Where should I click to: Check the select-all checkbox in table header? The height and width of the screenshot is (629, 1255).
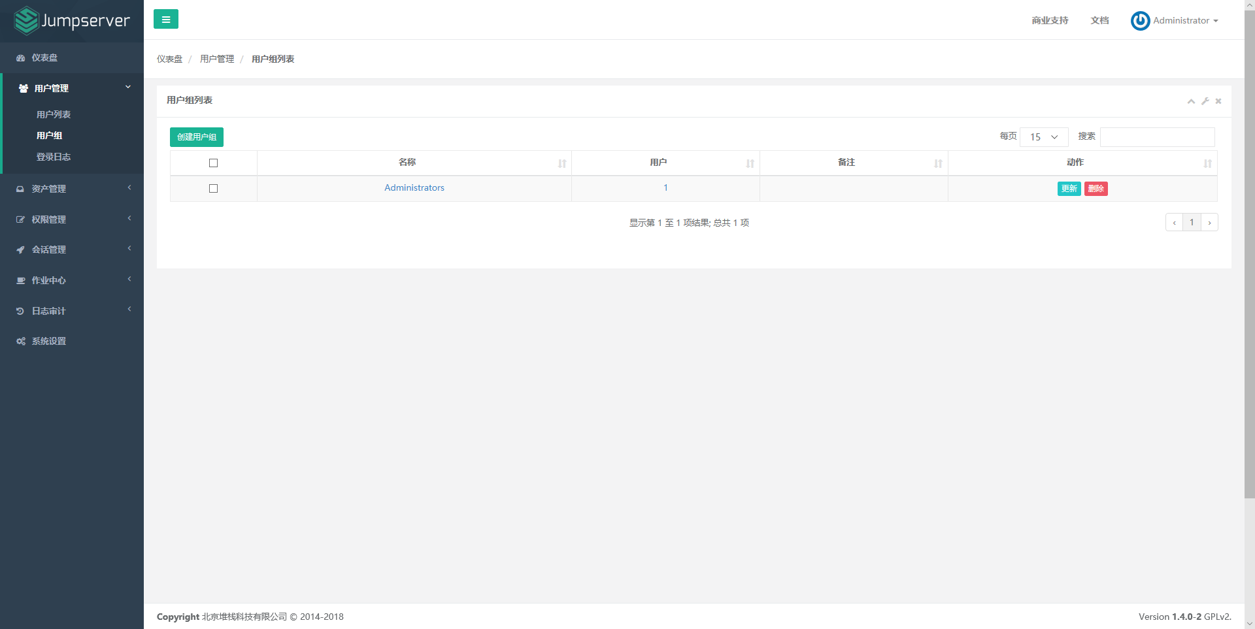point(213,163)
